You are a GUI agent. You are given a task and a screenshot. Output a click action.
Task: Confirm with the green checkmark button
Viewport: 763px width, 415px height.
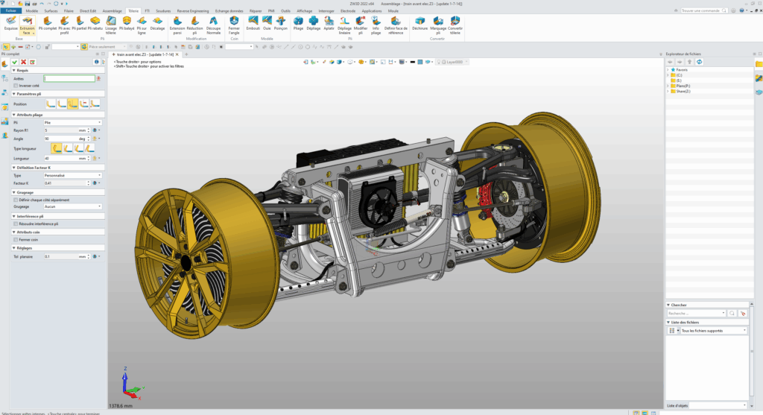tap(15, 62)
